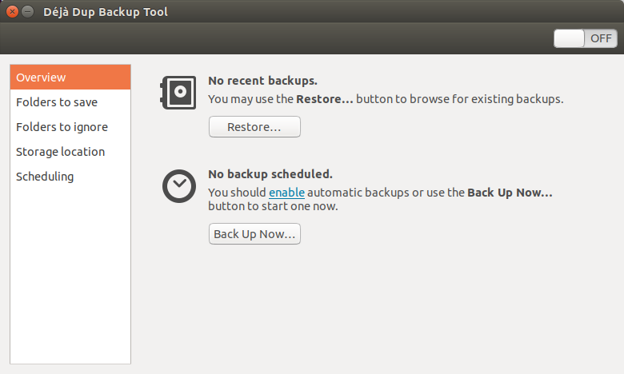The height and width of the screenshot is (374, 624).
Task: Click the Back Up Now... button
Action: [254, 233]
